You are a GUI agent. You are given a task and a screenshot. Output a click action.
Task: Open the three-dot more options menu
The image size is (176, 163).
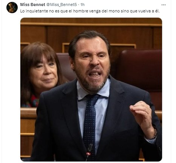point(163,5)
